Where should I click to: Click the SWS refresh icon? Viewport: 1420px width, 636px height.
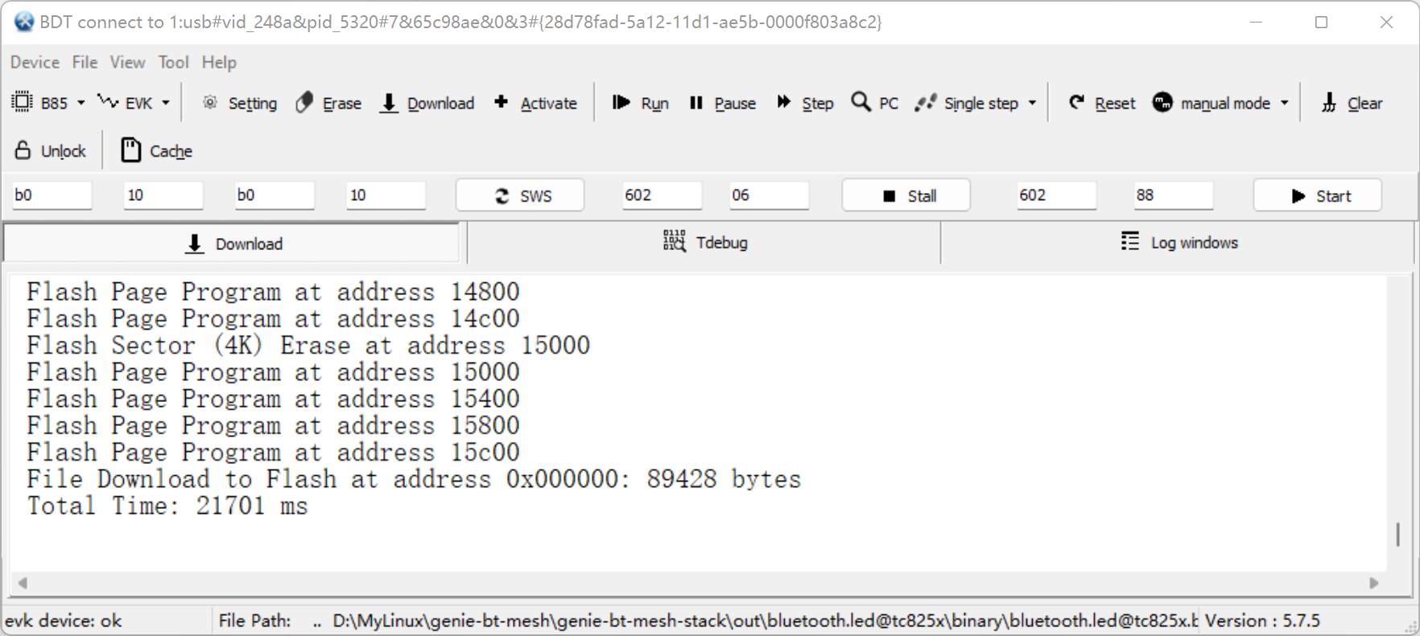(x=502, y=196)
